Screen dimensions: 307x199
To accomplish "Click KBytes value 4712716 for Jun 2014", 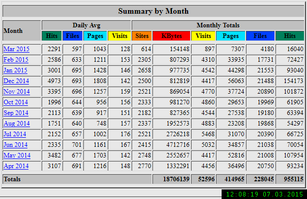I will [178, 145].
